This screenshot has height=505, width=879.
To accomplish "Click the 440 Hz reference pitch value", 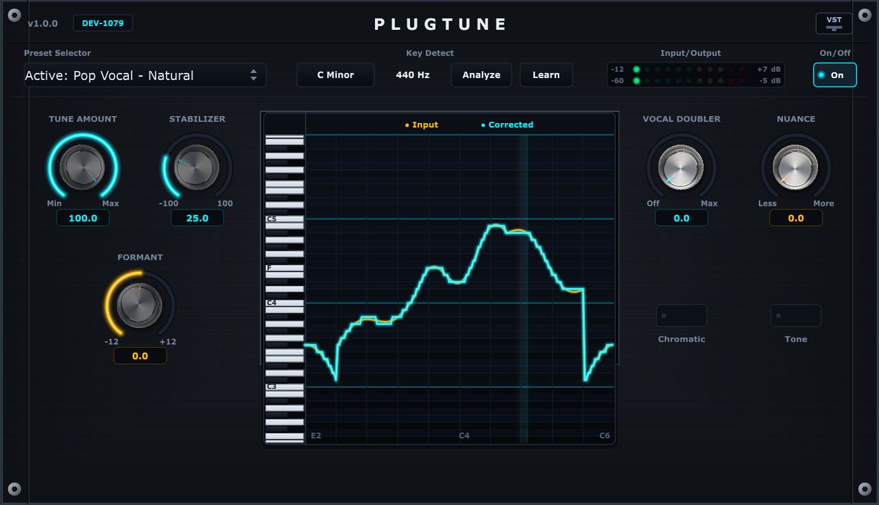I will (412, 75).
